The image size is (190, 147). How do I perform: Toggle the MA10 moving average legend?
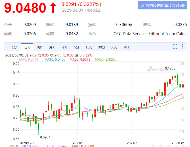(x=55, y=59)
